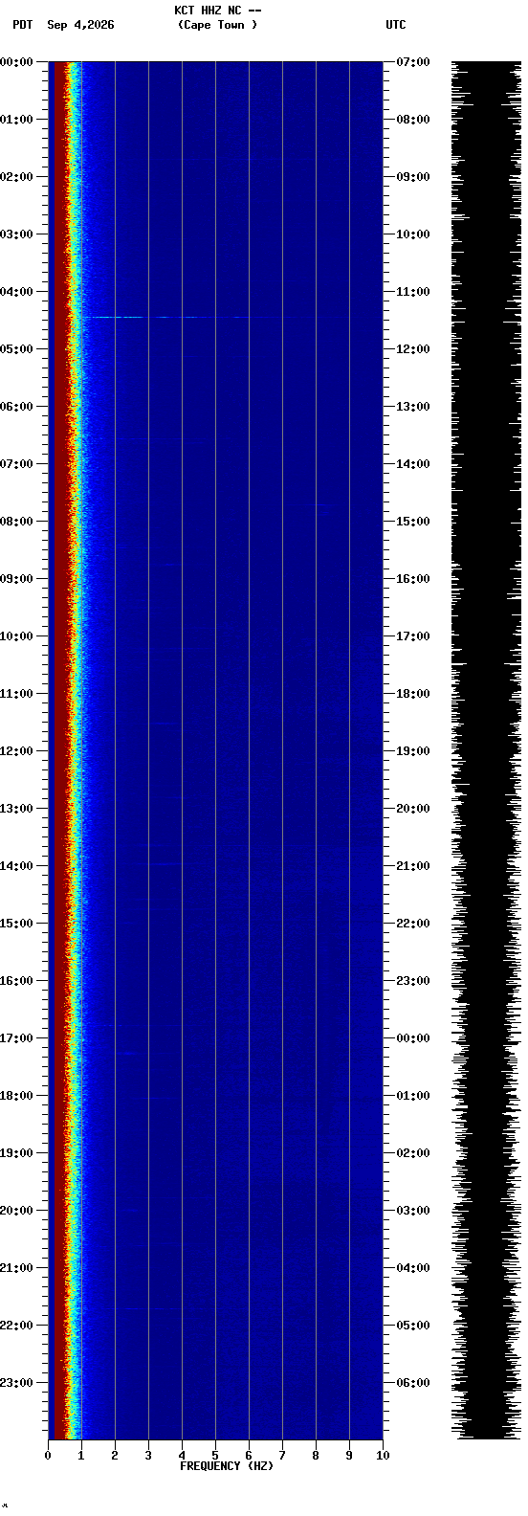Click the "FREQUENCY (HZ)" axis label
The width and height of the screenshot is (528, 1516).
[227, 1466]
